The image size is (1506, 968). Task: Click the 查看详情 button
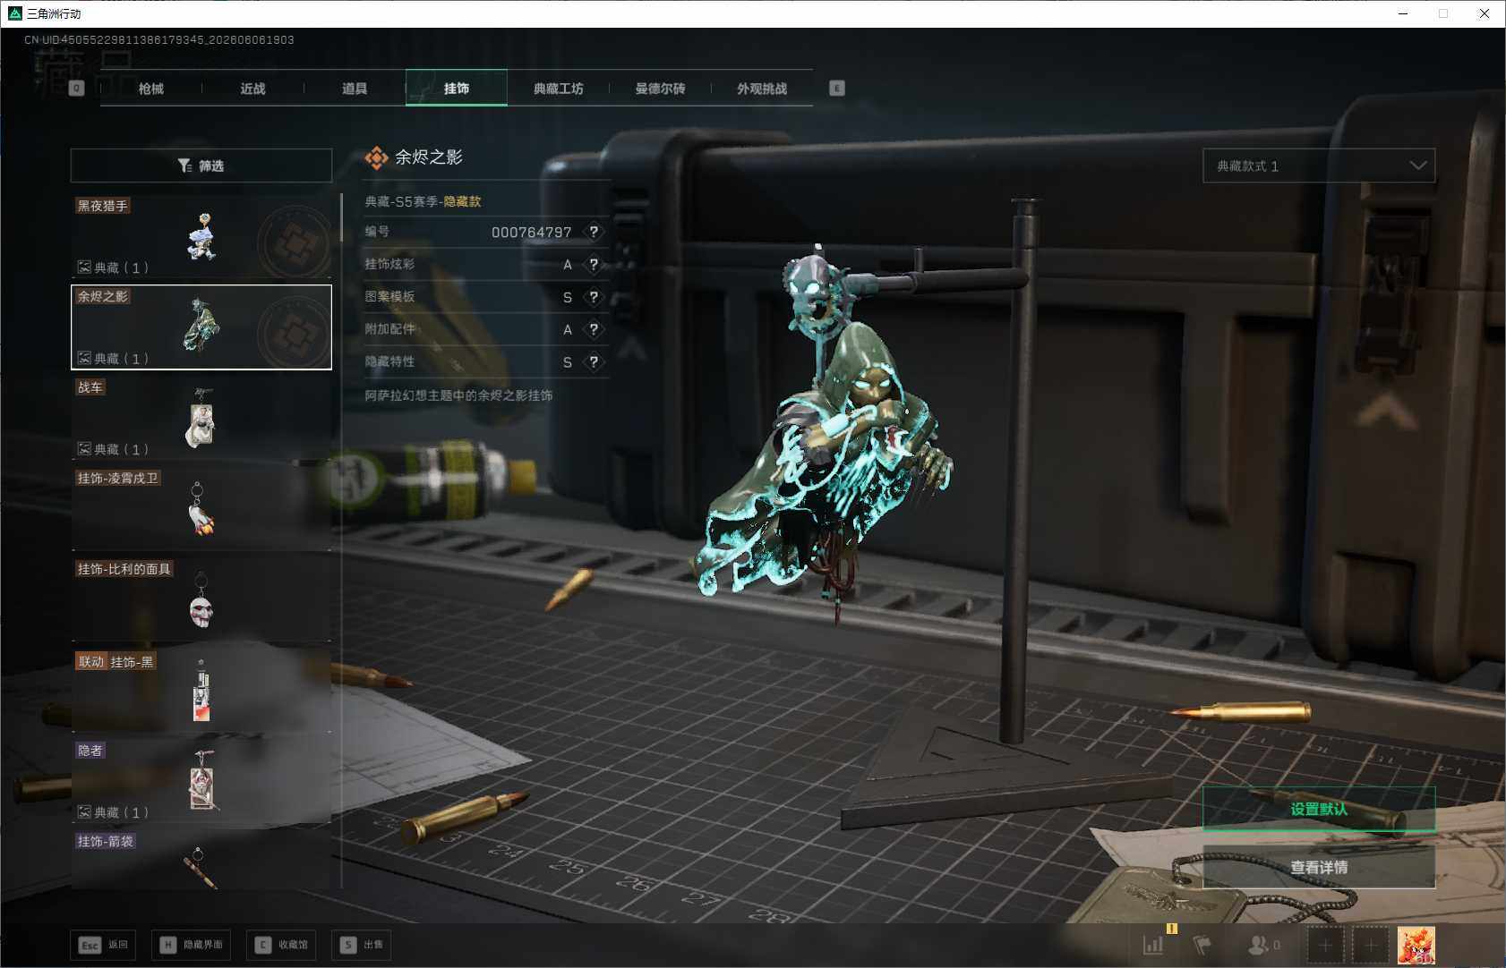click(x=1319, y=867)
